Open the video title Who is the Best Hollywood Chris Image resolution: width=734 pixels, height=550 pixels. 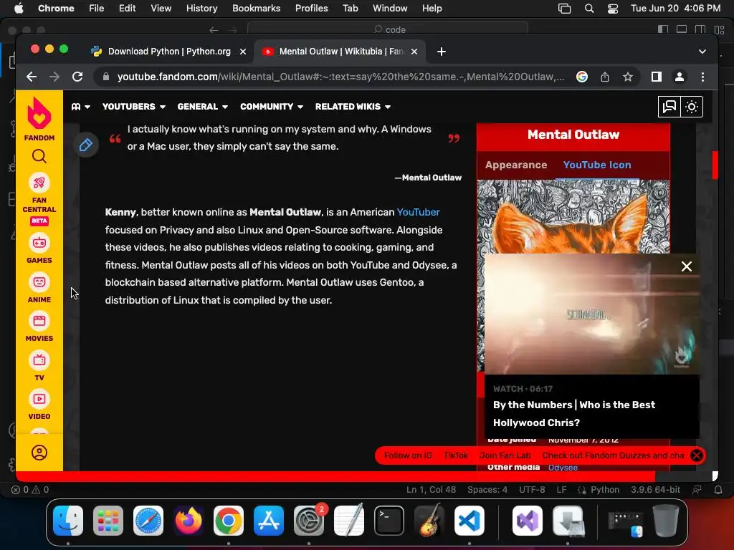click(574, 413)
